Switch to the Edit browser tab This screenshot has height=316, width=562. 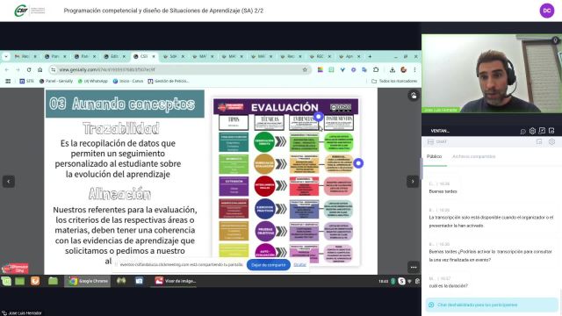[x=115, y=56]
